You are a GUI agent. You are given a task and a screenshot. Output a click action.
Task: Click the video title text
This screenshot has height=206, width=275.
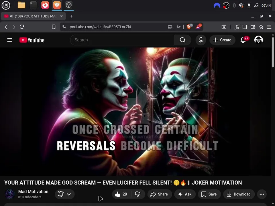point(123,183)
